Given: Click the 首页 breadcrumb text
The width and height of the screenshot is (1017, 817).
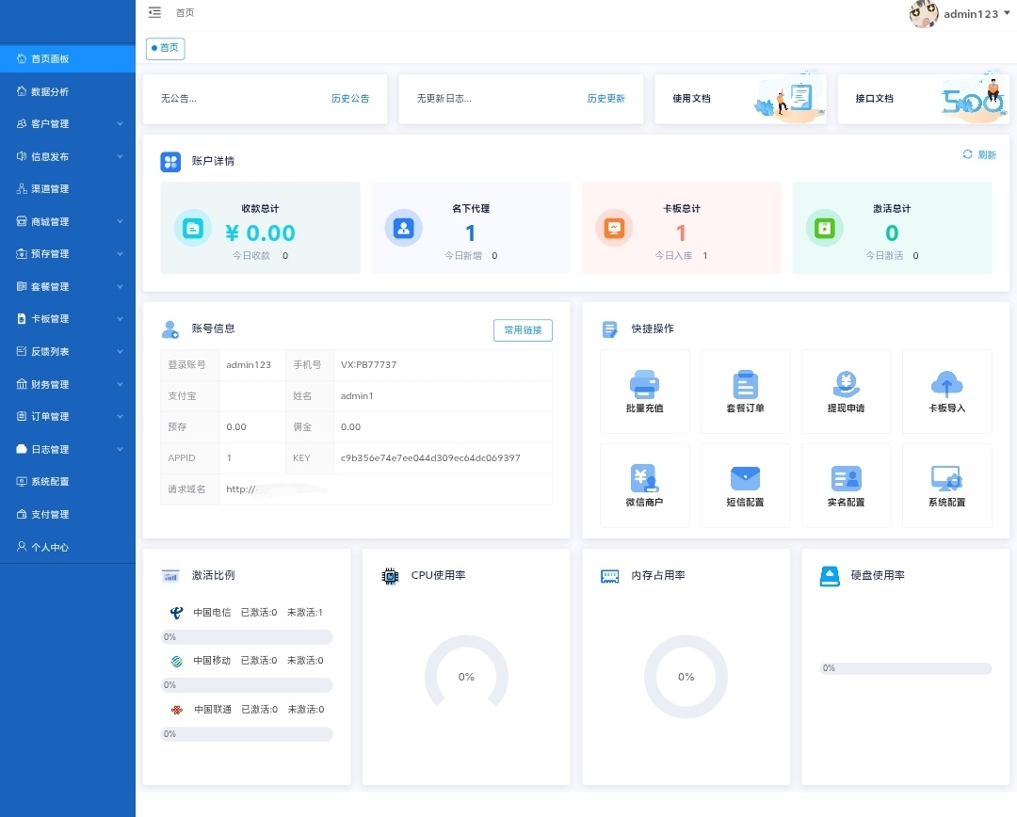Looking at the screenshot, I should tap(185, 12).
